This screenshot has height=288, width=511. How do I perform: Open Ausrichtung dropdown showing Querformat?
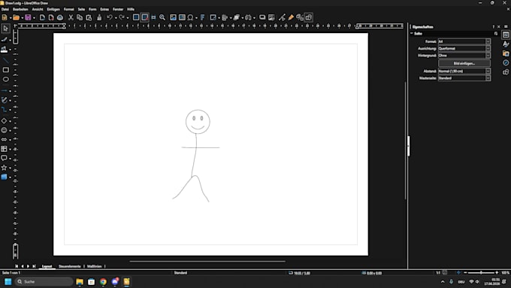coord(464,48)
